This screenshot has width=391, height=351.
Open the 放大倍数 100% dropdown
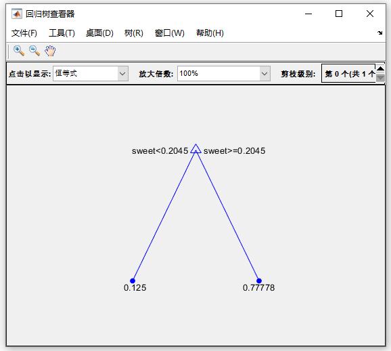(x=224, y=73)
